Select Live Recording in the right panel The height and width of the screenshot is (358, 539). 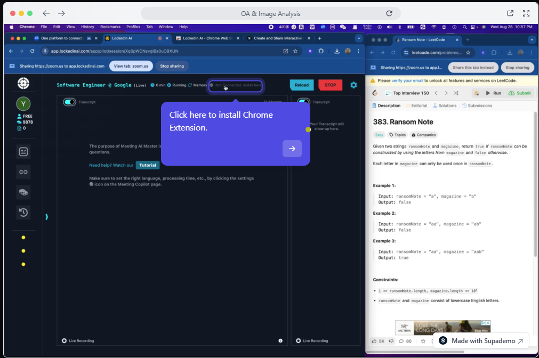click(312, 341)
